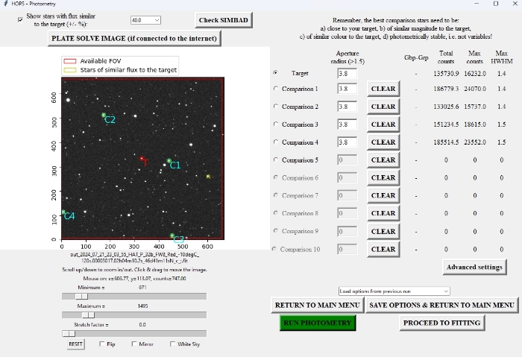The image size is (522, 357).
Task: Toggle show stars with similar flux checkbox
Action: click(20, 19)
